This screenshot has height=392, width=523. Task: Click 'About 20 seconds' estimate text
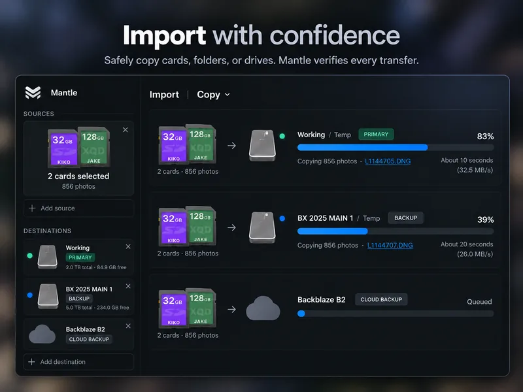pos(467,244)
